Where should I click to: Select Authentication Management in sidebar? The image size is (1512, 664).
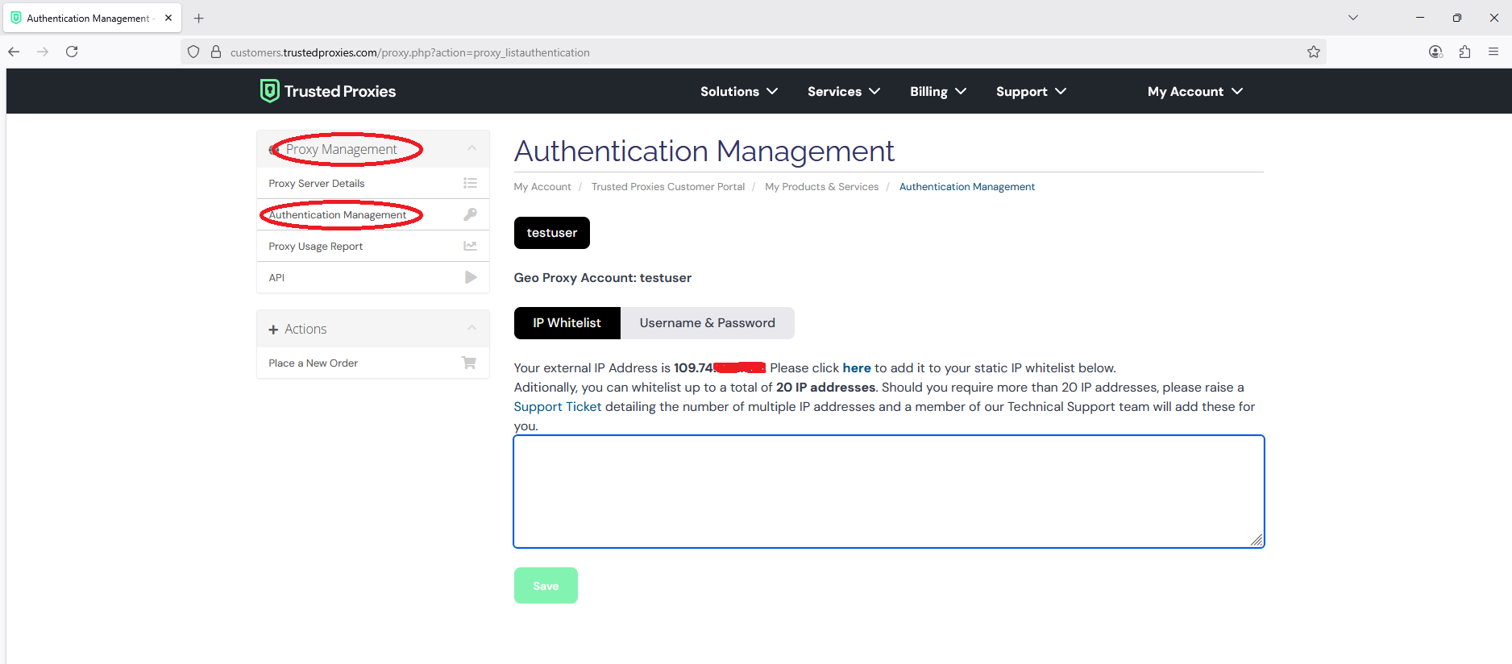(373, 214)
